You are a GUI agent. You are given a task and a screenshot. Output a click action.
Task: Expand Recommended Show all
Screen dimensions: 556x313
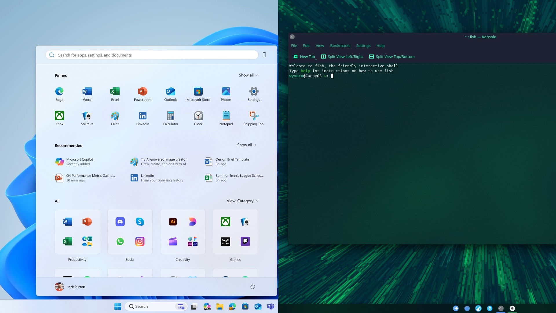tap(246, 145)
